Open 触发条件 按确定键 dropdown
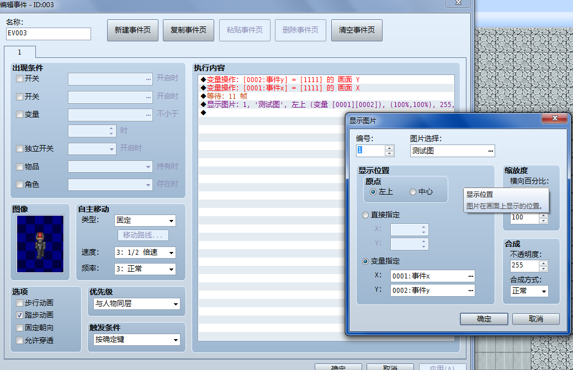 (137, 340)
